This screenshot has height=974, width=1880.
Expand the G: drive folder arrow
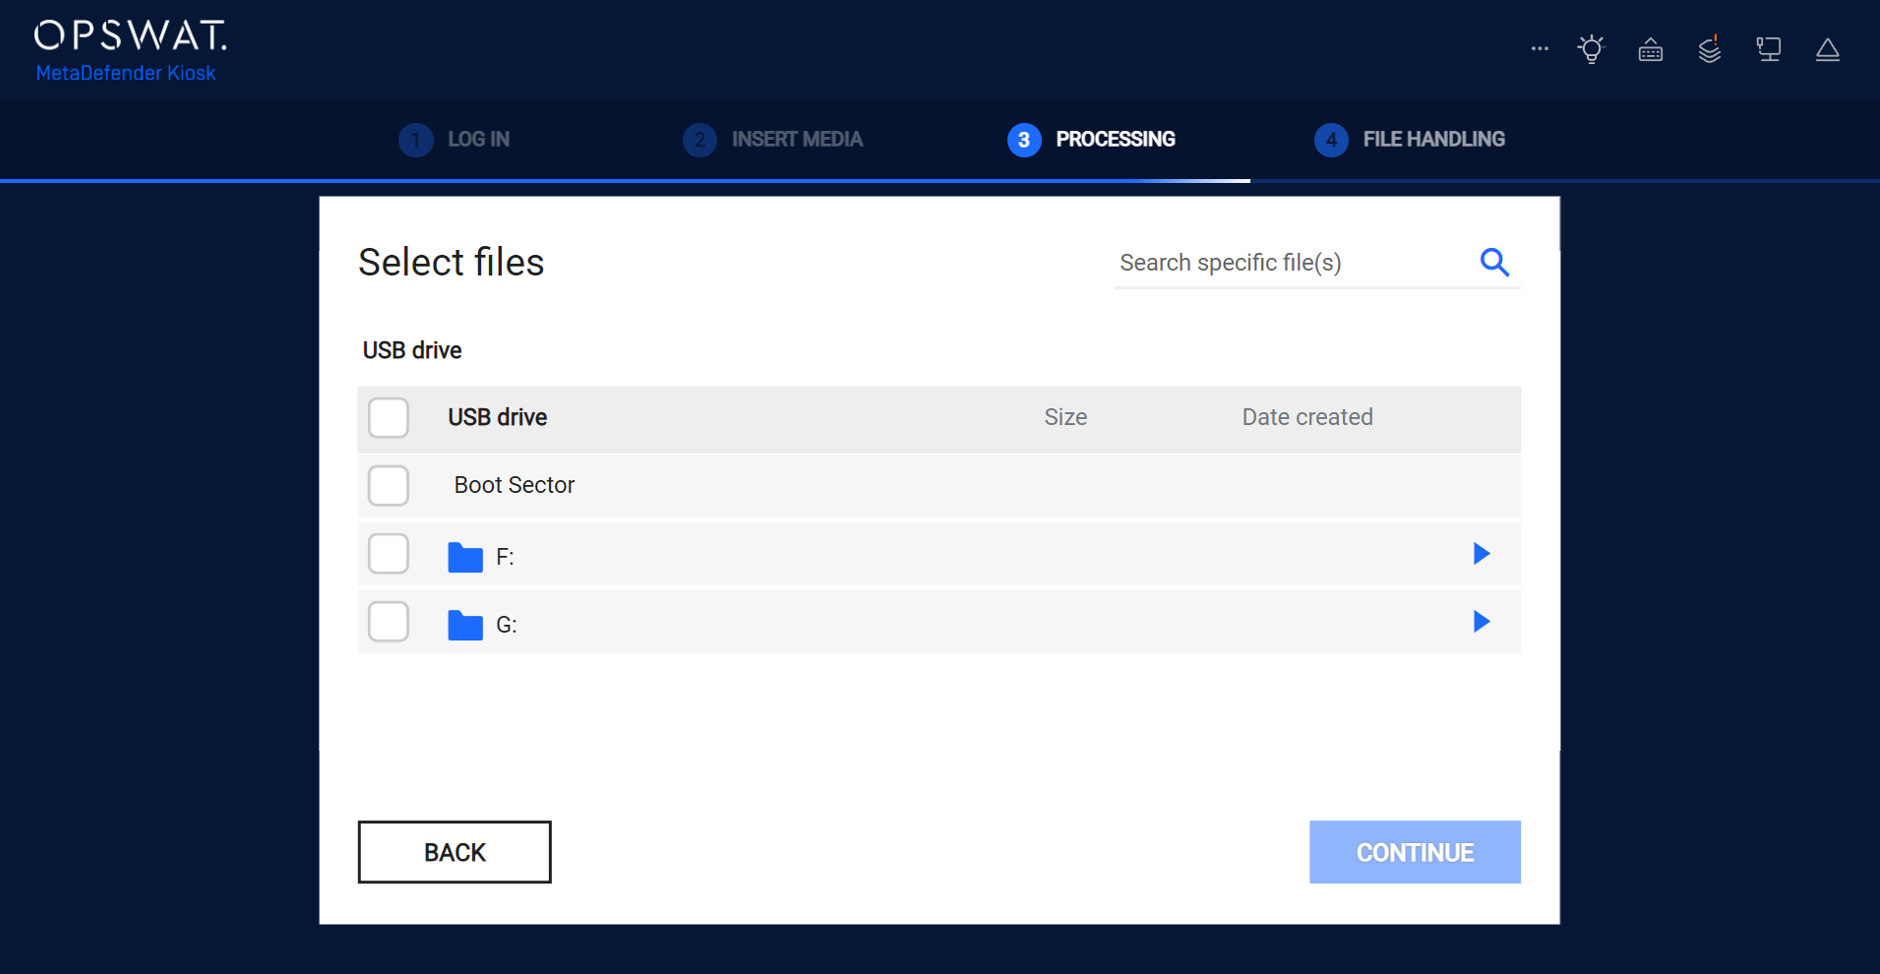click(x=1481, y=622)
